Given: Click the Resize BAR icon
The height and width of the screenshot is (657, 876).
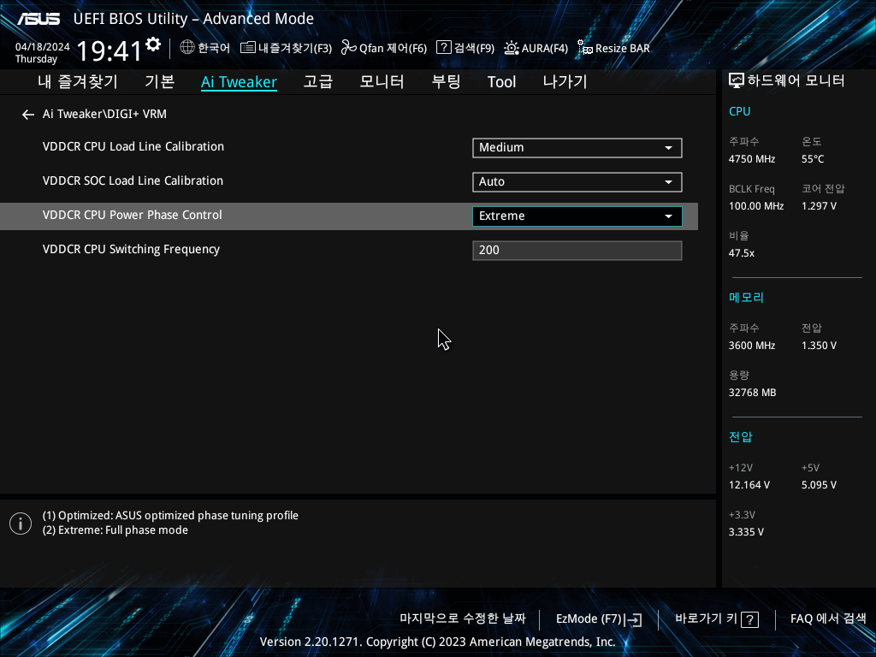Looking at the screenshot, I should 585,48.
